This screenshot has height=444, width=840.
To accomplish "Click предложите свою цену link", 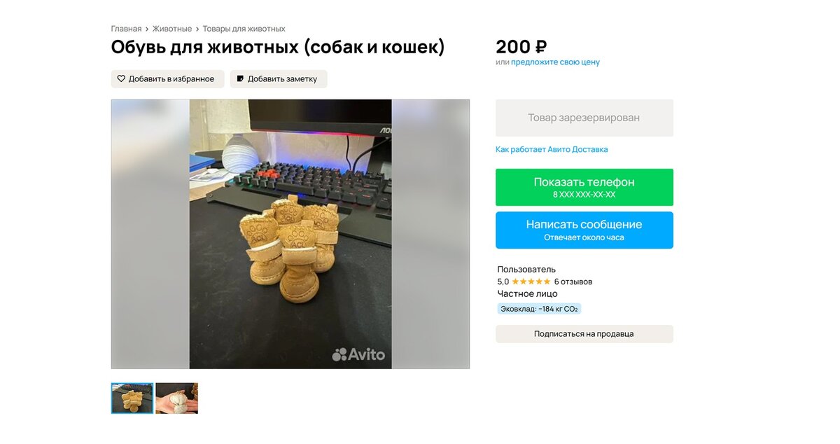I will (555, 62).
